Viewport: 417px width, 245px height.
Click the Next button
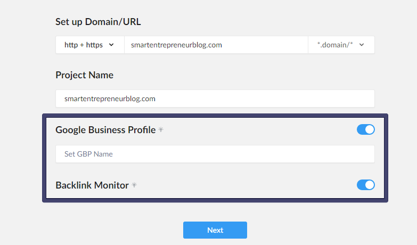click(x=215, y=230)
